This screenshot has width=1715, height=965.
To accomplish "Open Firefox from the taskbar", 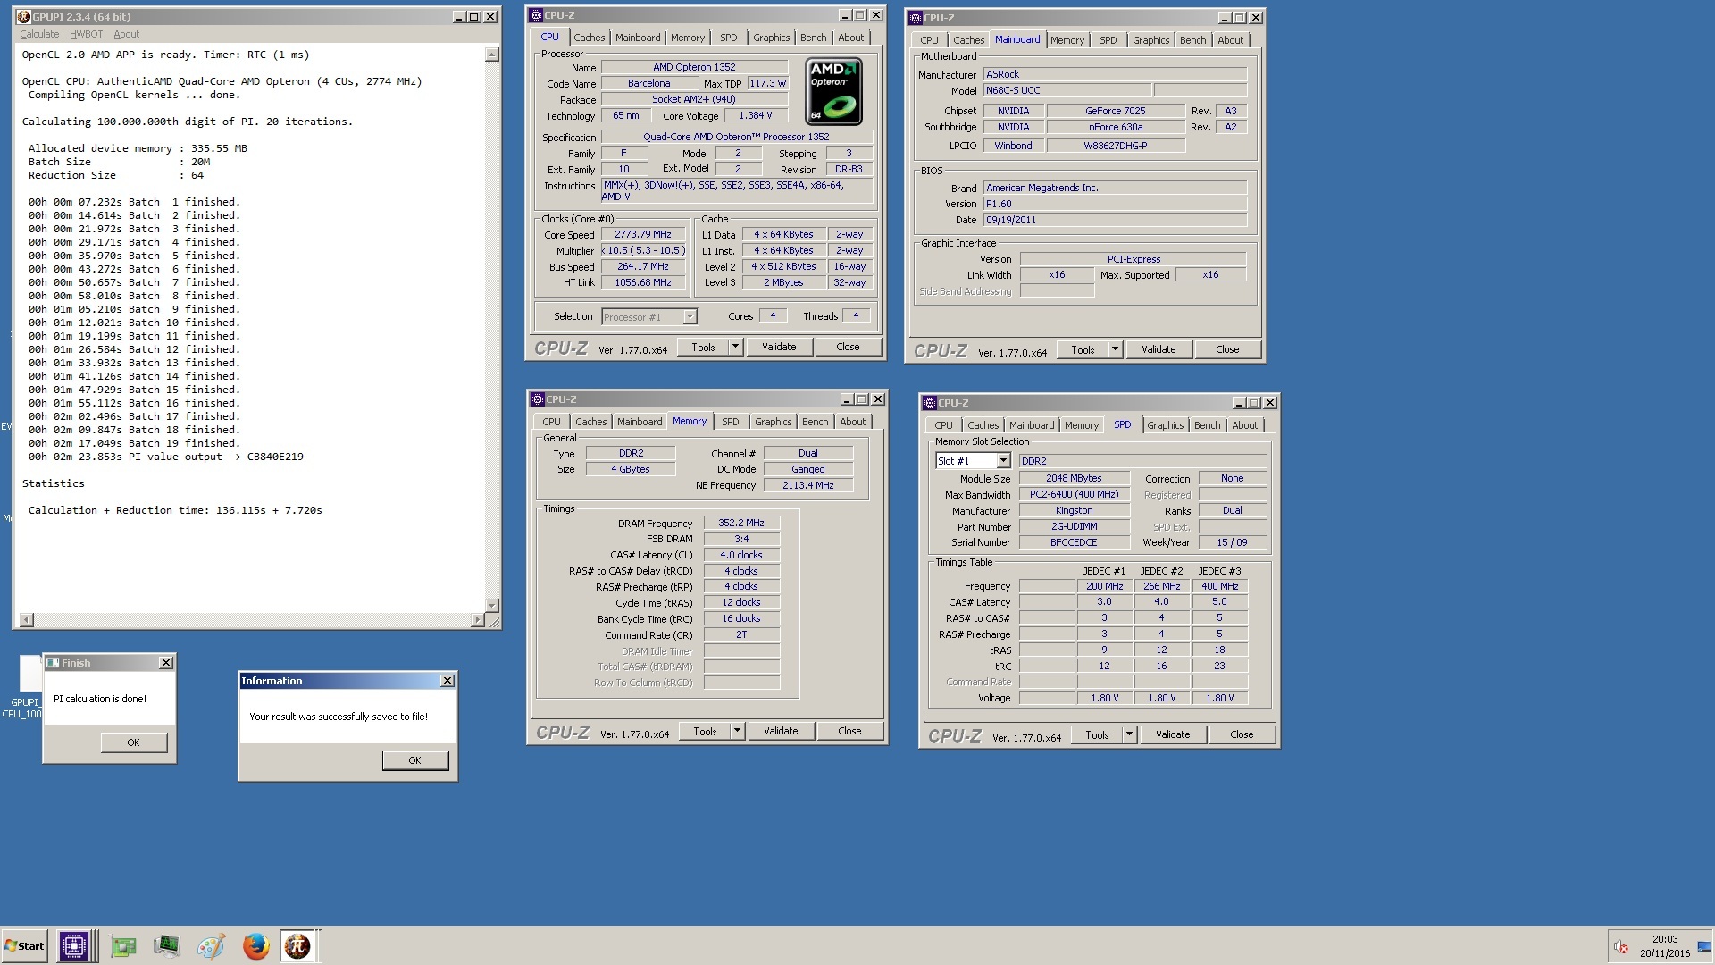I will [x=255, y=945].
